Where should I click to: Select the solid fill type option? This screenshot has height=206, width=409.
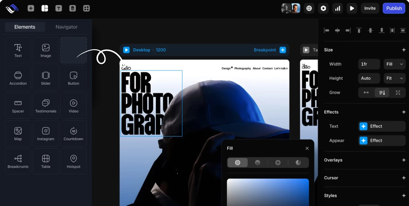[x=237, y=162]
